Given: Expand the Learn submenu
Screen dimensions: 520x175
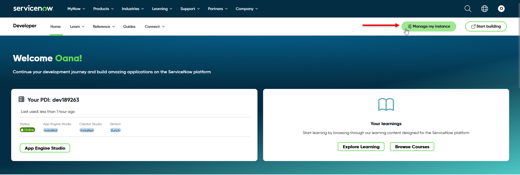Looking at the screenshot, I should pyautogui.click(x=77, y=27).
